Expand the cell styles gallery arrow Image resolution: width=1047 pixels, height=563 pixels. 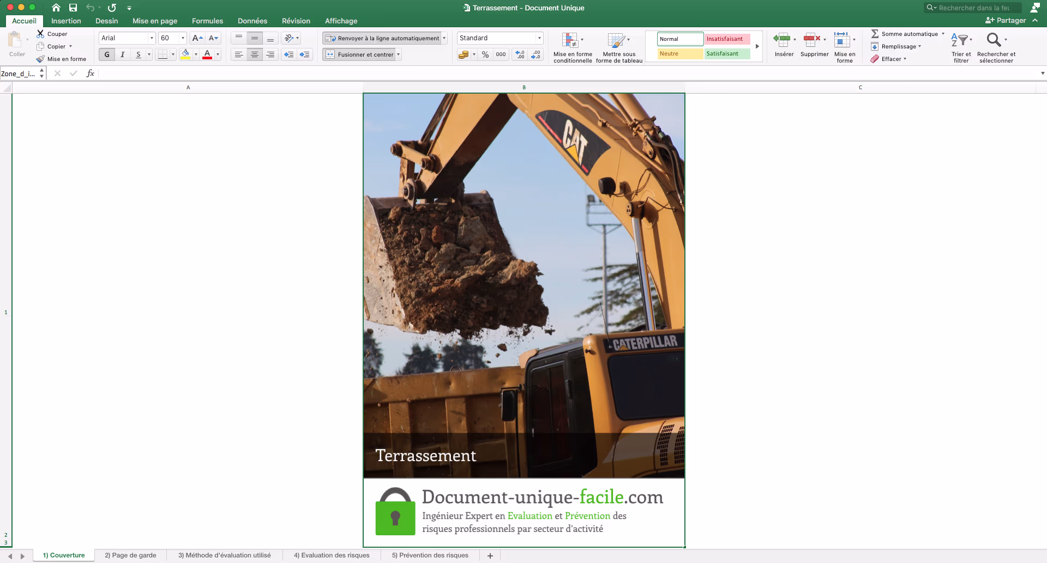coord(757,46)
